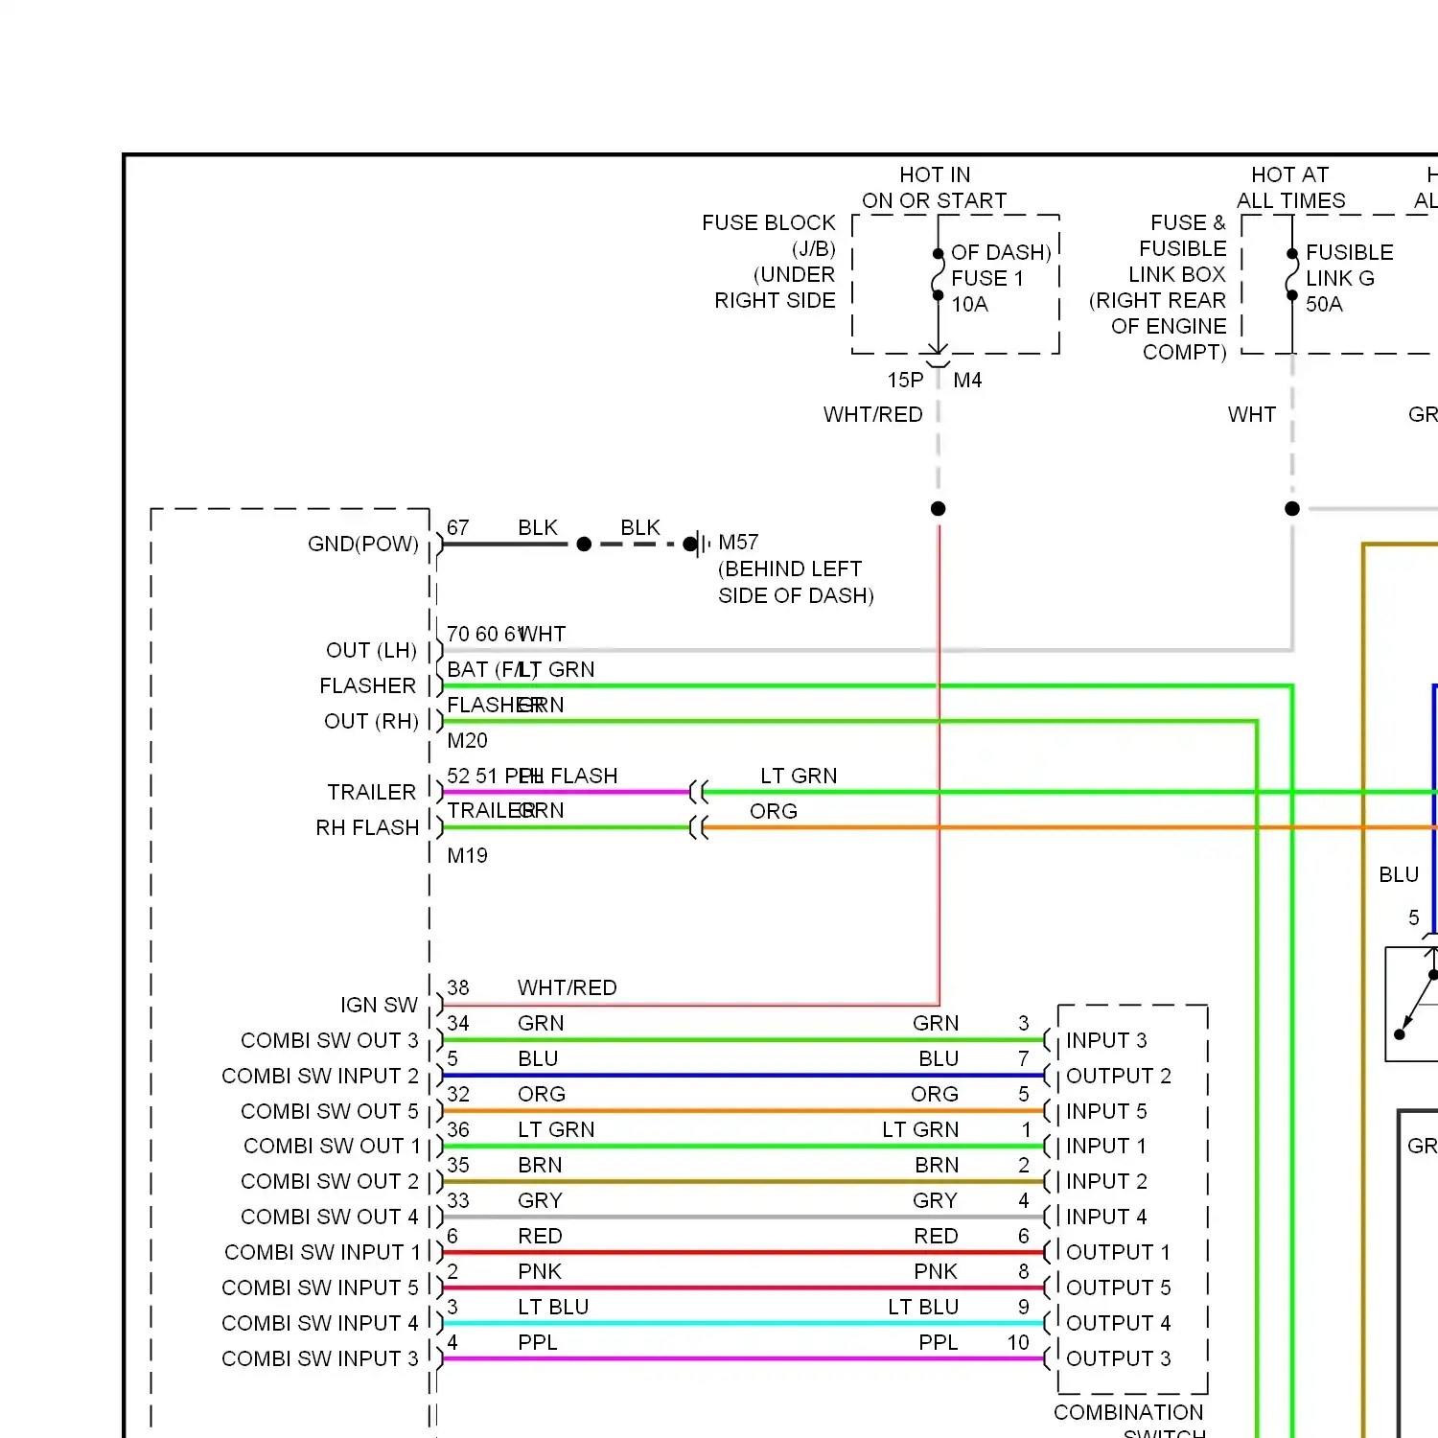Image resolution: width=1438 pixels, height=1438 pixels.
Task: Select the OUT (LH) terminal label
Action: click(x=371, y=651)
